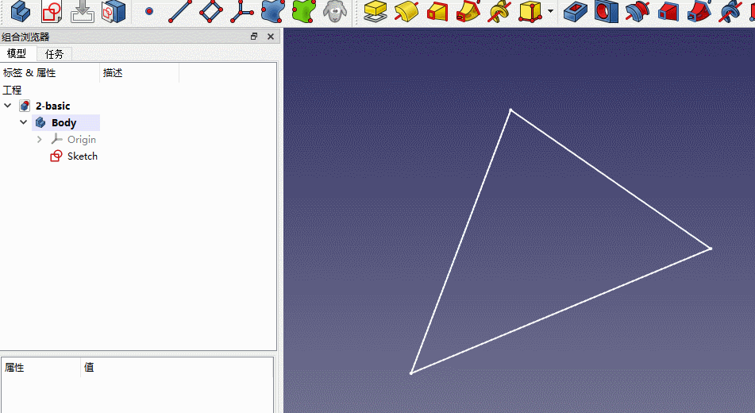Image resolution: width=755 pixels, height=413 pixels.
Task: Select the Hole feature tool
Action: point(606,11)
